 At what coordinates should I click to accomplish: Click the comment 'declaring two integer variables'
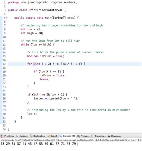62,25
